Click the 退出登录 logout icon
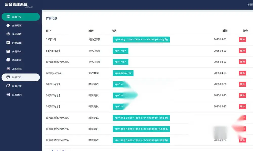253x151 pixels. pos(8,95)
